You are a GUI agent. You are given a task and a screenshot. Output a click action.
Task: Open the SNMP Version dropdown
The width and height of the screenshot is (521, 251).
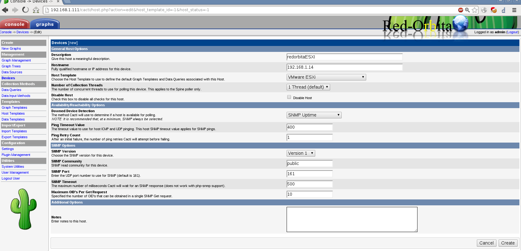point(301,153)
